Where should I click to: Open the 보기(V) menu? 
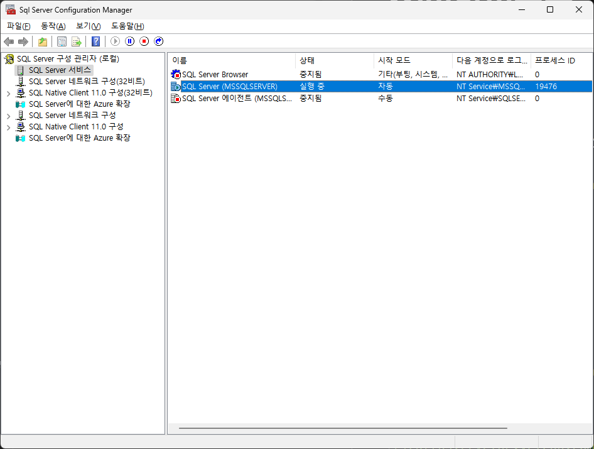[89, 26]
